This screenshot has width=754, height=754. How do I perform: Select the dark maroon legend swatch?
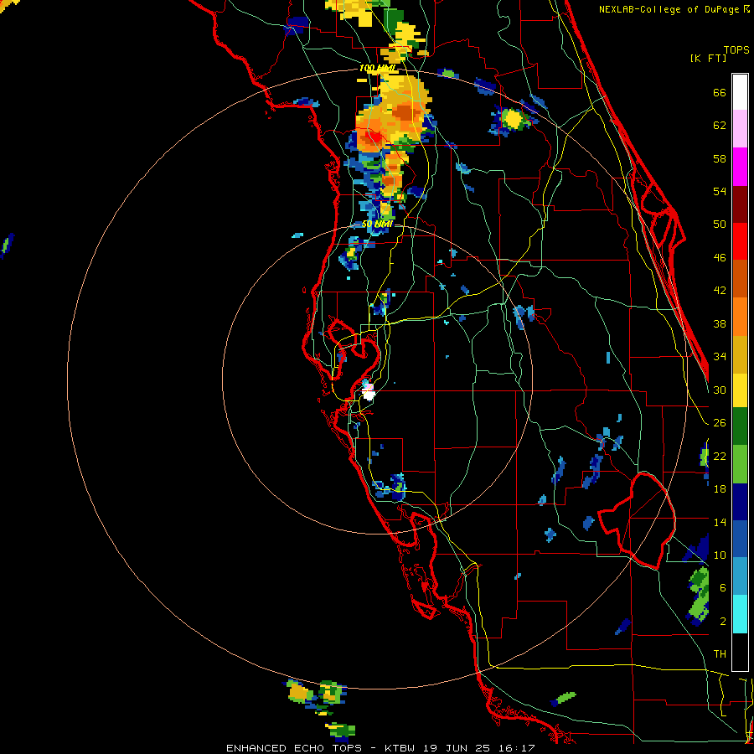(x=740, y=204)
